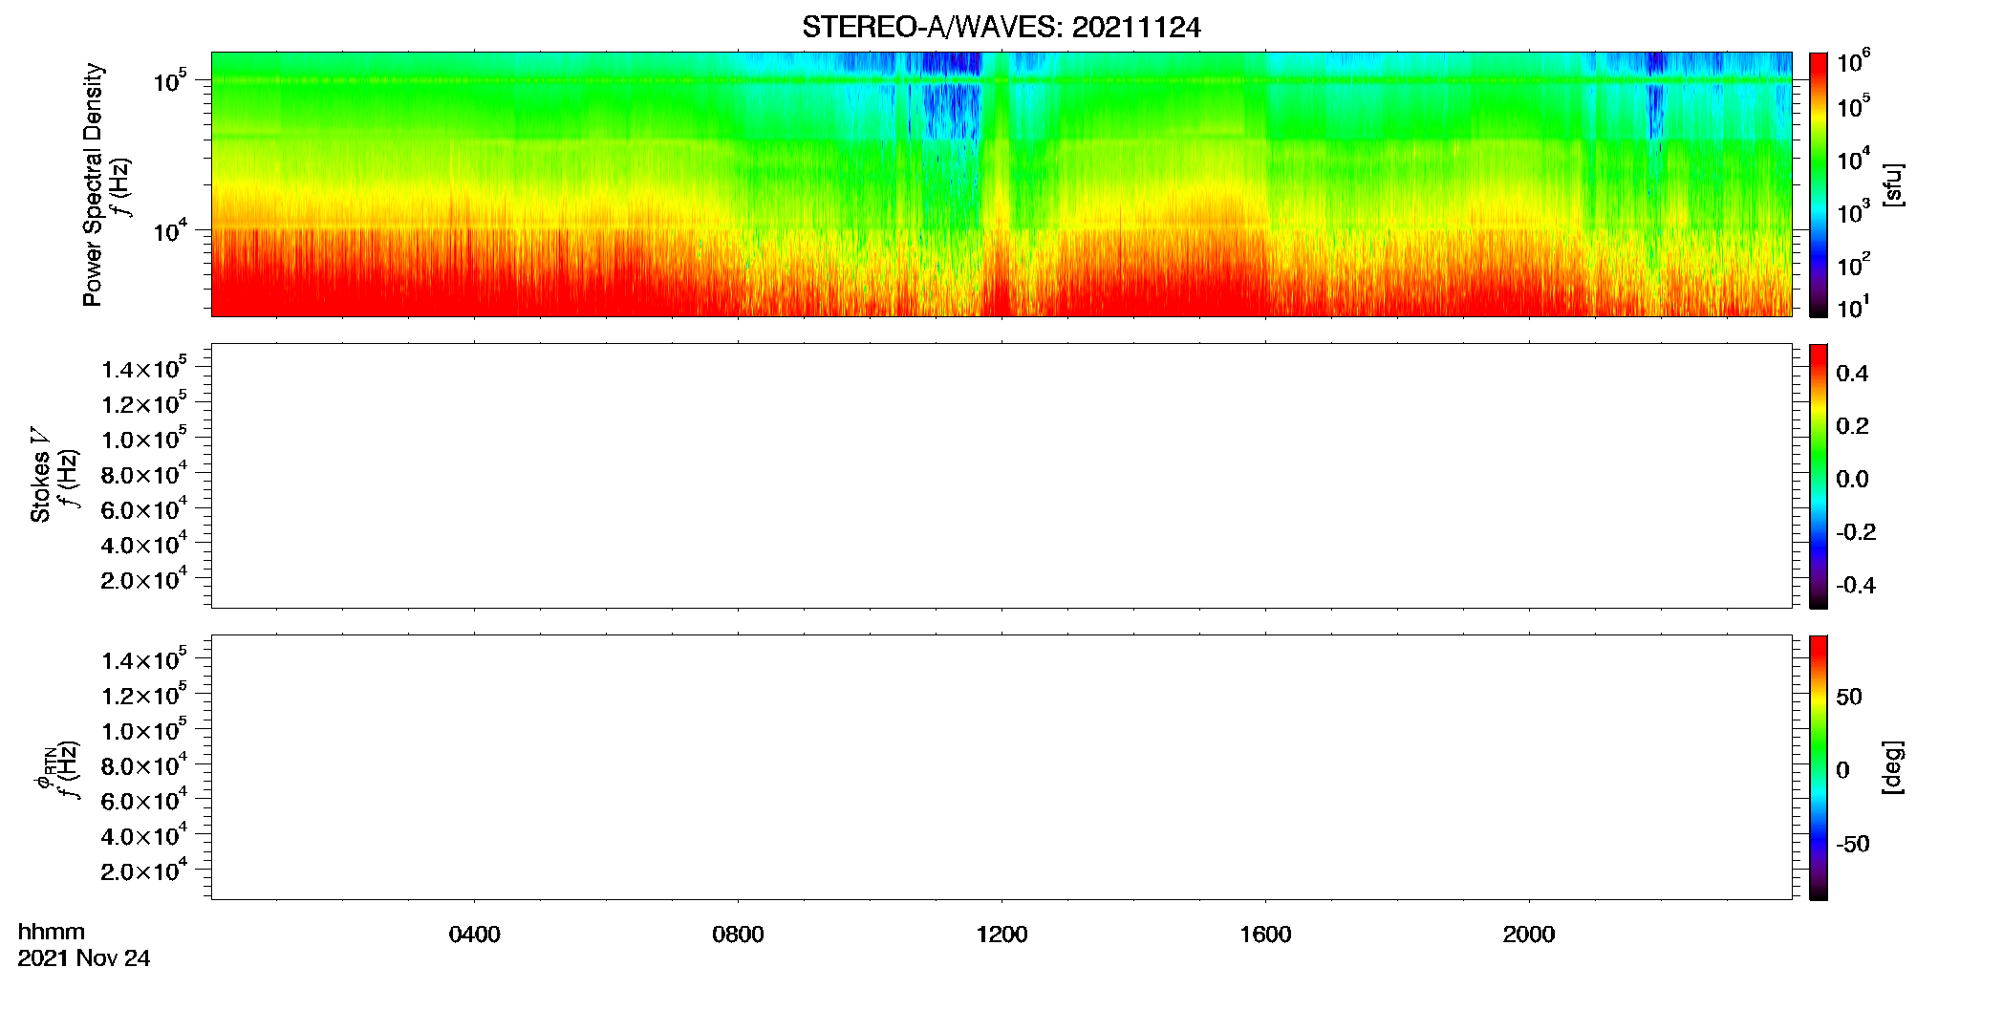Click the 2.0×10^4 tick on phi RTN axis
The height and width of the screenshot is (1032, 2003).
tap(144, 870)
